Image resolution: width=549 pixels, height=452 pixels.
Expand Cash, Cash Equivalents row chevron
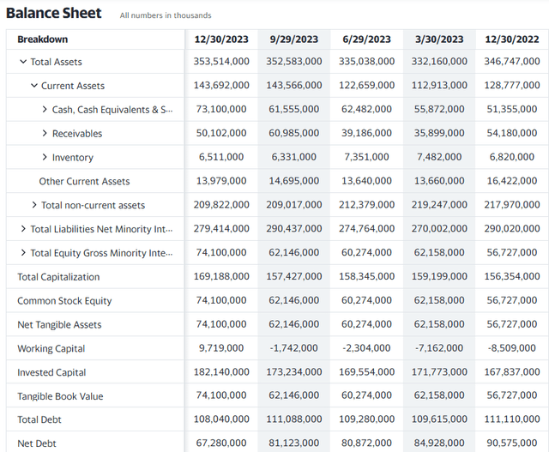pos(45,109)
